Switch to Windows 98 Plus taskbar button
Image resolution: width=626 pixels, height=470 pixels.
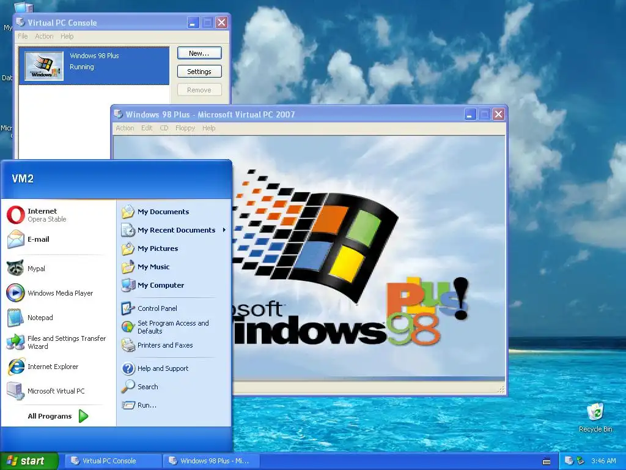[x=212, y=461]
